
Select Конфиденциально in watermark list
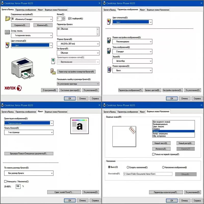173,124
